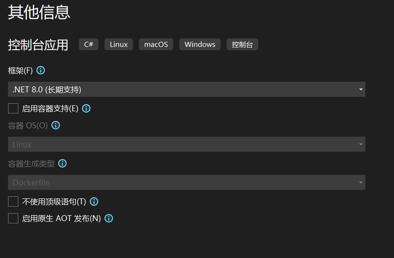
Task: Click the 启用原生 AOT 发布(N) label text
Action: click(x=61, y=218)
